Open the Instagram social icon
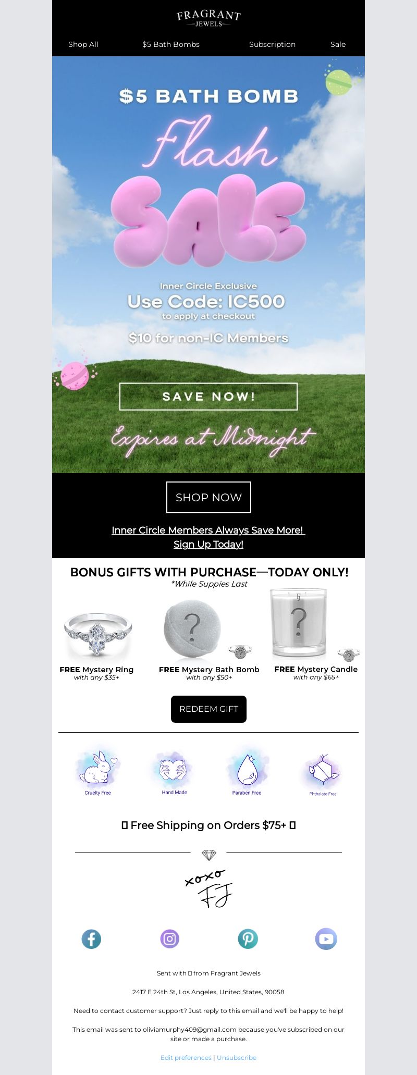Screen dimensions: 417x1075 coord(169,939)
